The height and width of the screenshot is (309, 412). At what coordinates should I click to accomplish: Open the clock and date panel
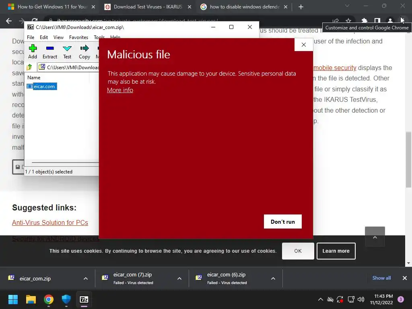[381, 299]
